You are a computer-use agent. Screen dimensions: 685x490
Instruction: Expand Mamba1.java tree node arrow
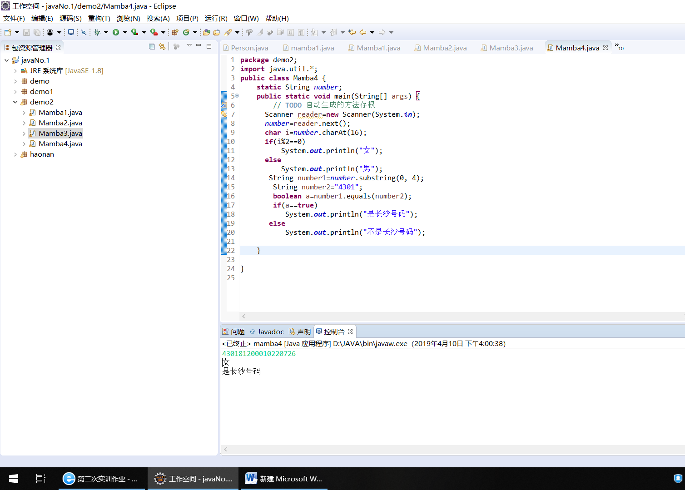(24, 113)
